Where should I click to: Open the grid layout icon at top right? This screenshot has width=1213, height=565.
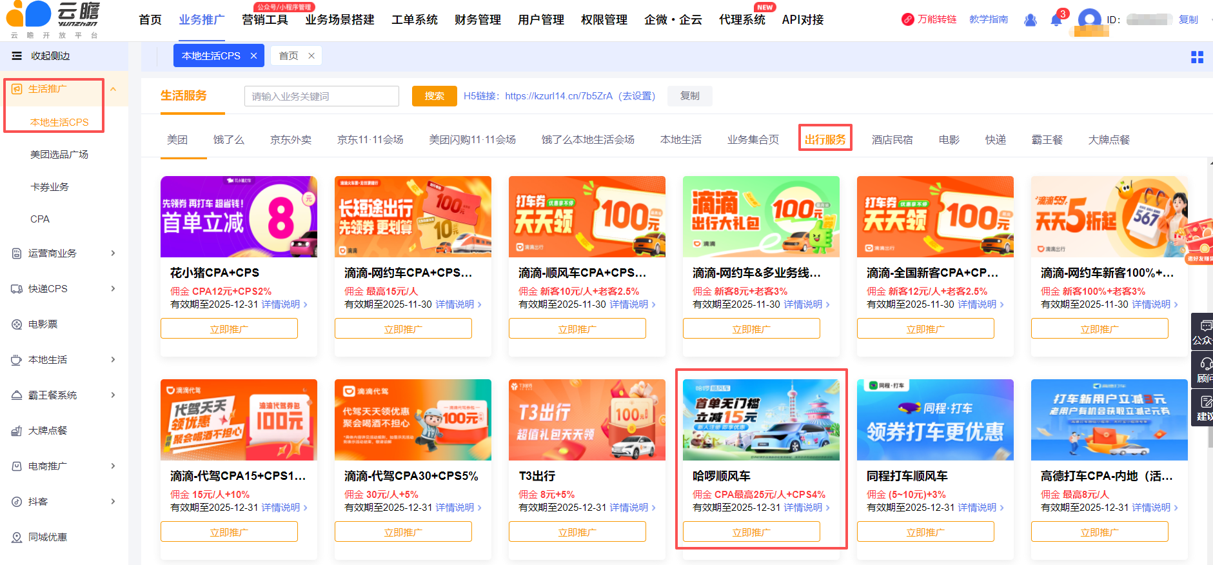click(x=1197, y=57)
